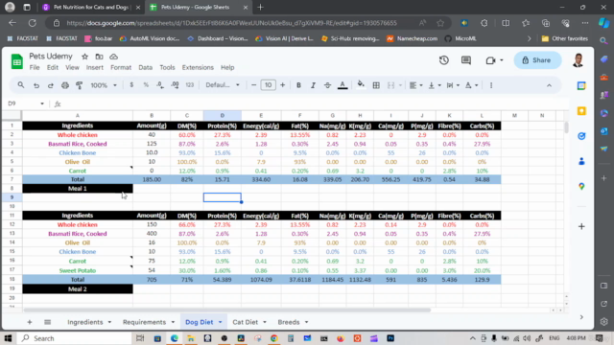Switch to the Breeds sheet tab
This screenshot has width=614, height=345.
289,322
